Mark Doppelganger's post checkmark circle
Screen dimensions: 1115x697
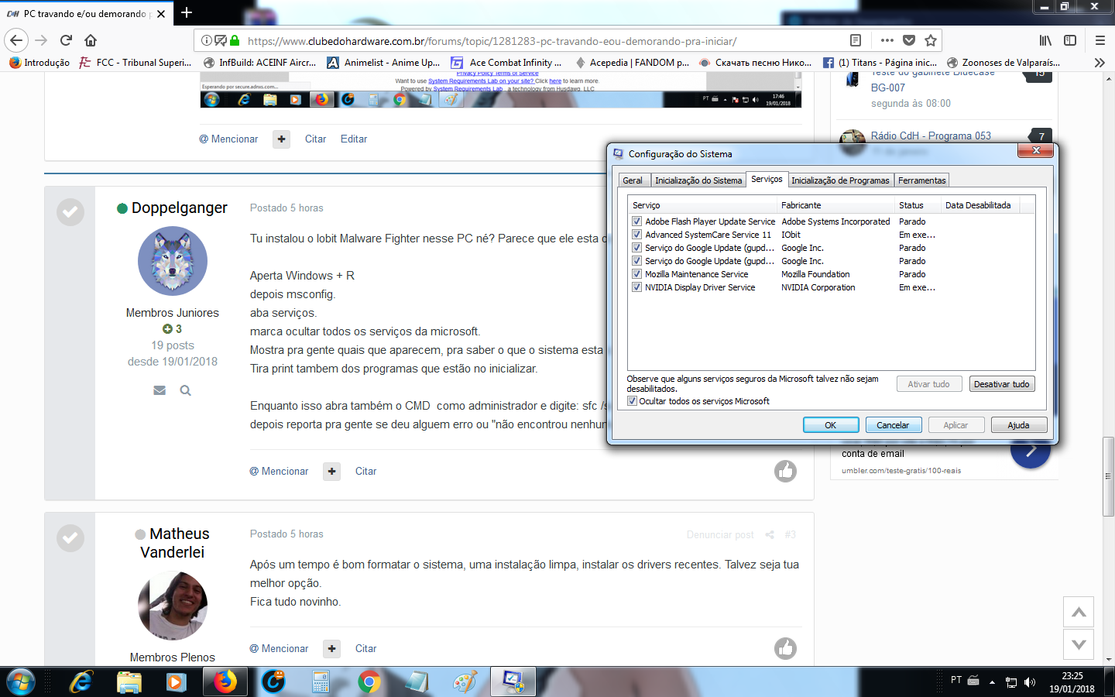pos(70,211)
